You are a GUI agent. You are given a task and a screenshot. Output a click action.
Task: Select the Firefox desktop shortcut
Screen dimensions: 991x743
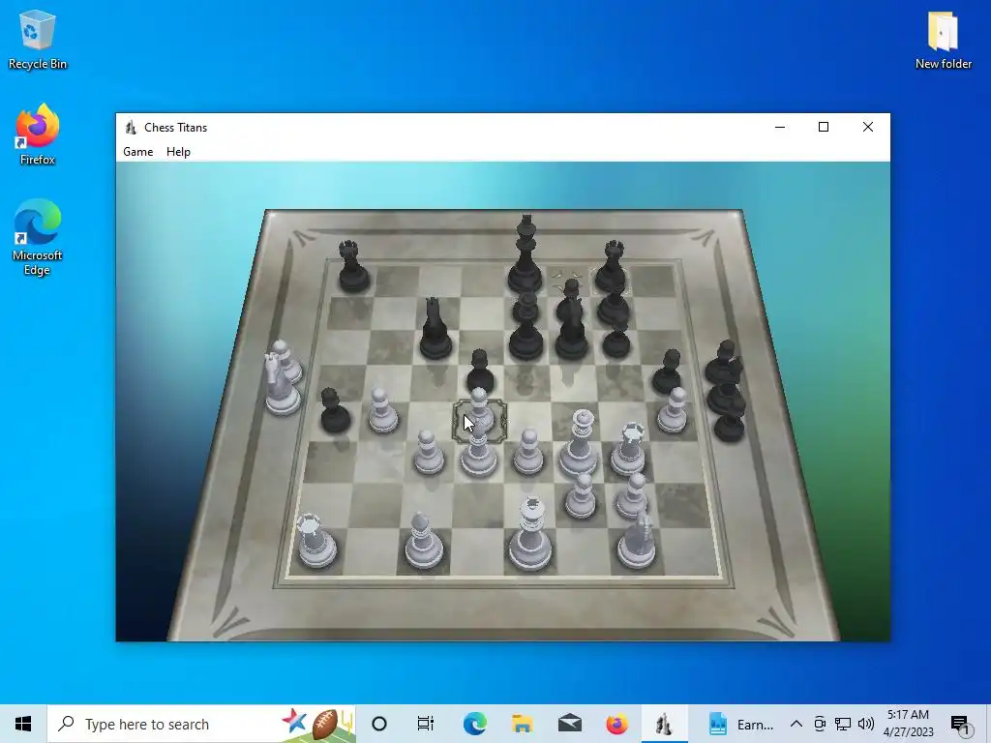tap(38, 134)
